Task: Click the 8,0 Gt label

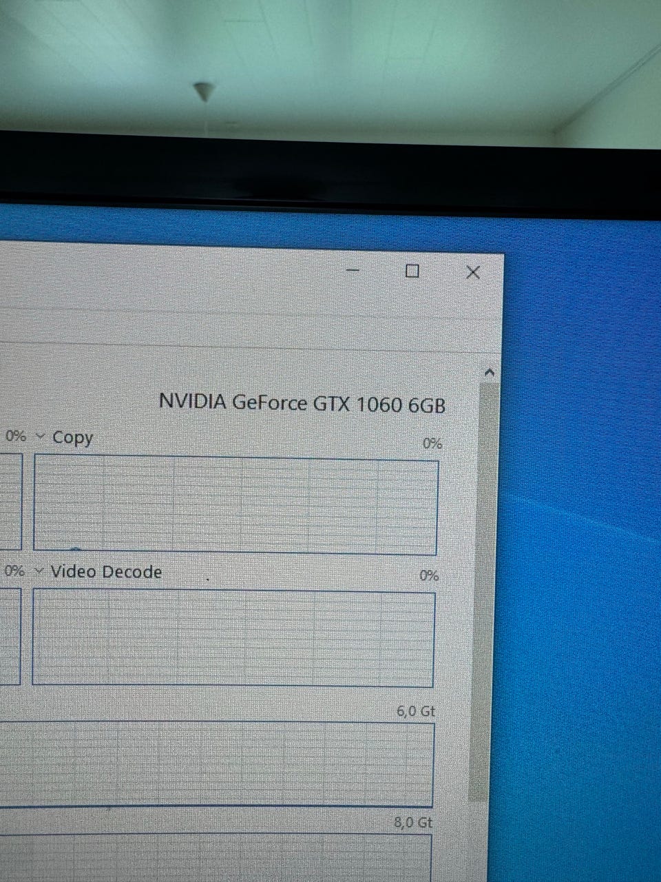Action: (414, 822)
